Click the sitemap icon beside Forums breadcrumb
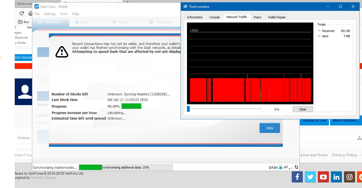The width and height of the screenshot is (362, 188). point(359,138)
